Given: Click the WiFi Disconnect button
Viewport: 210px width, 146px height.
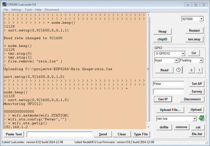Looking at the screenshot, I should point(192,99).
